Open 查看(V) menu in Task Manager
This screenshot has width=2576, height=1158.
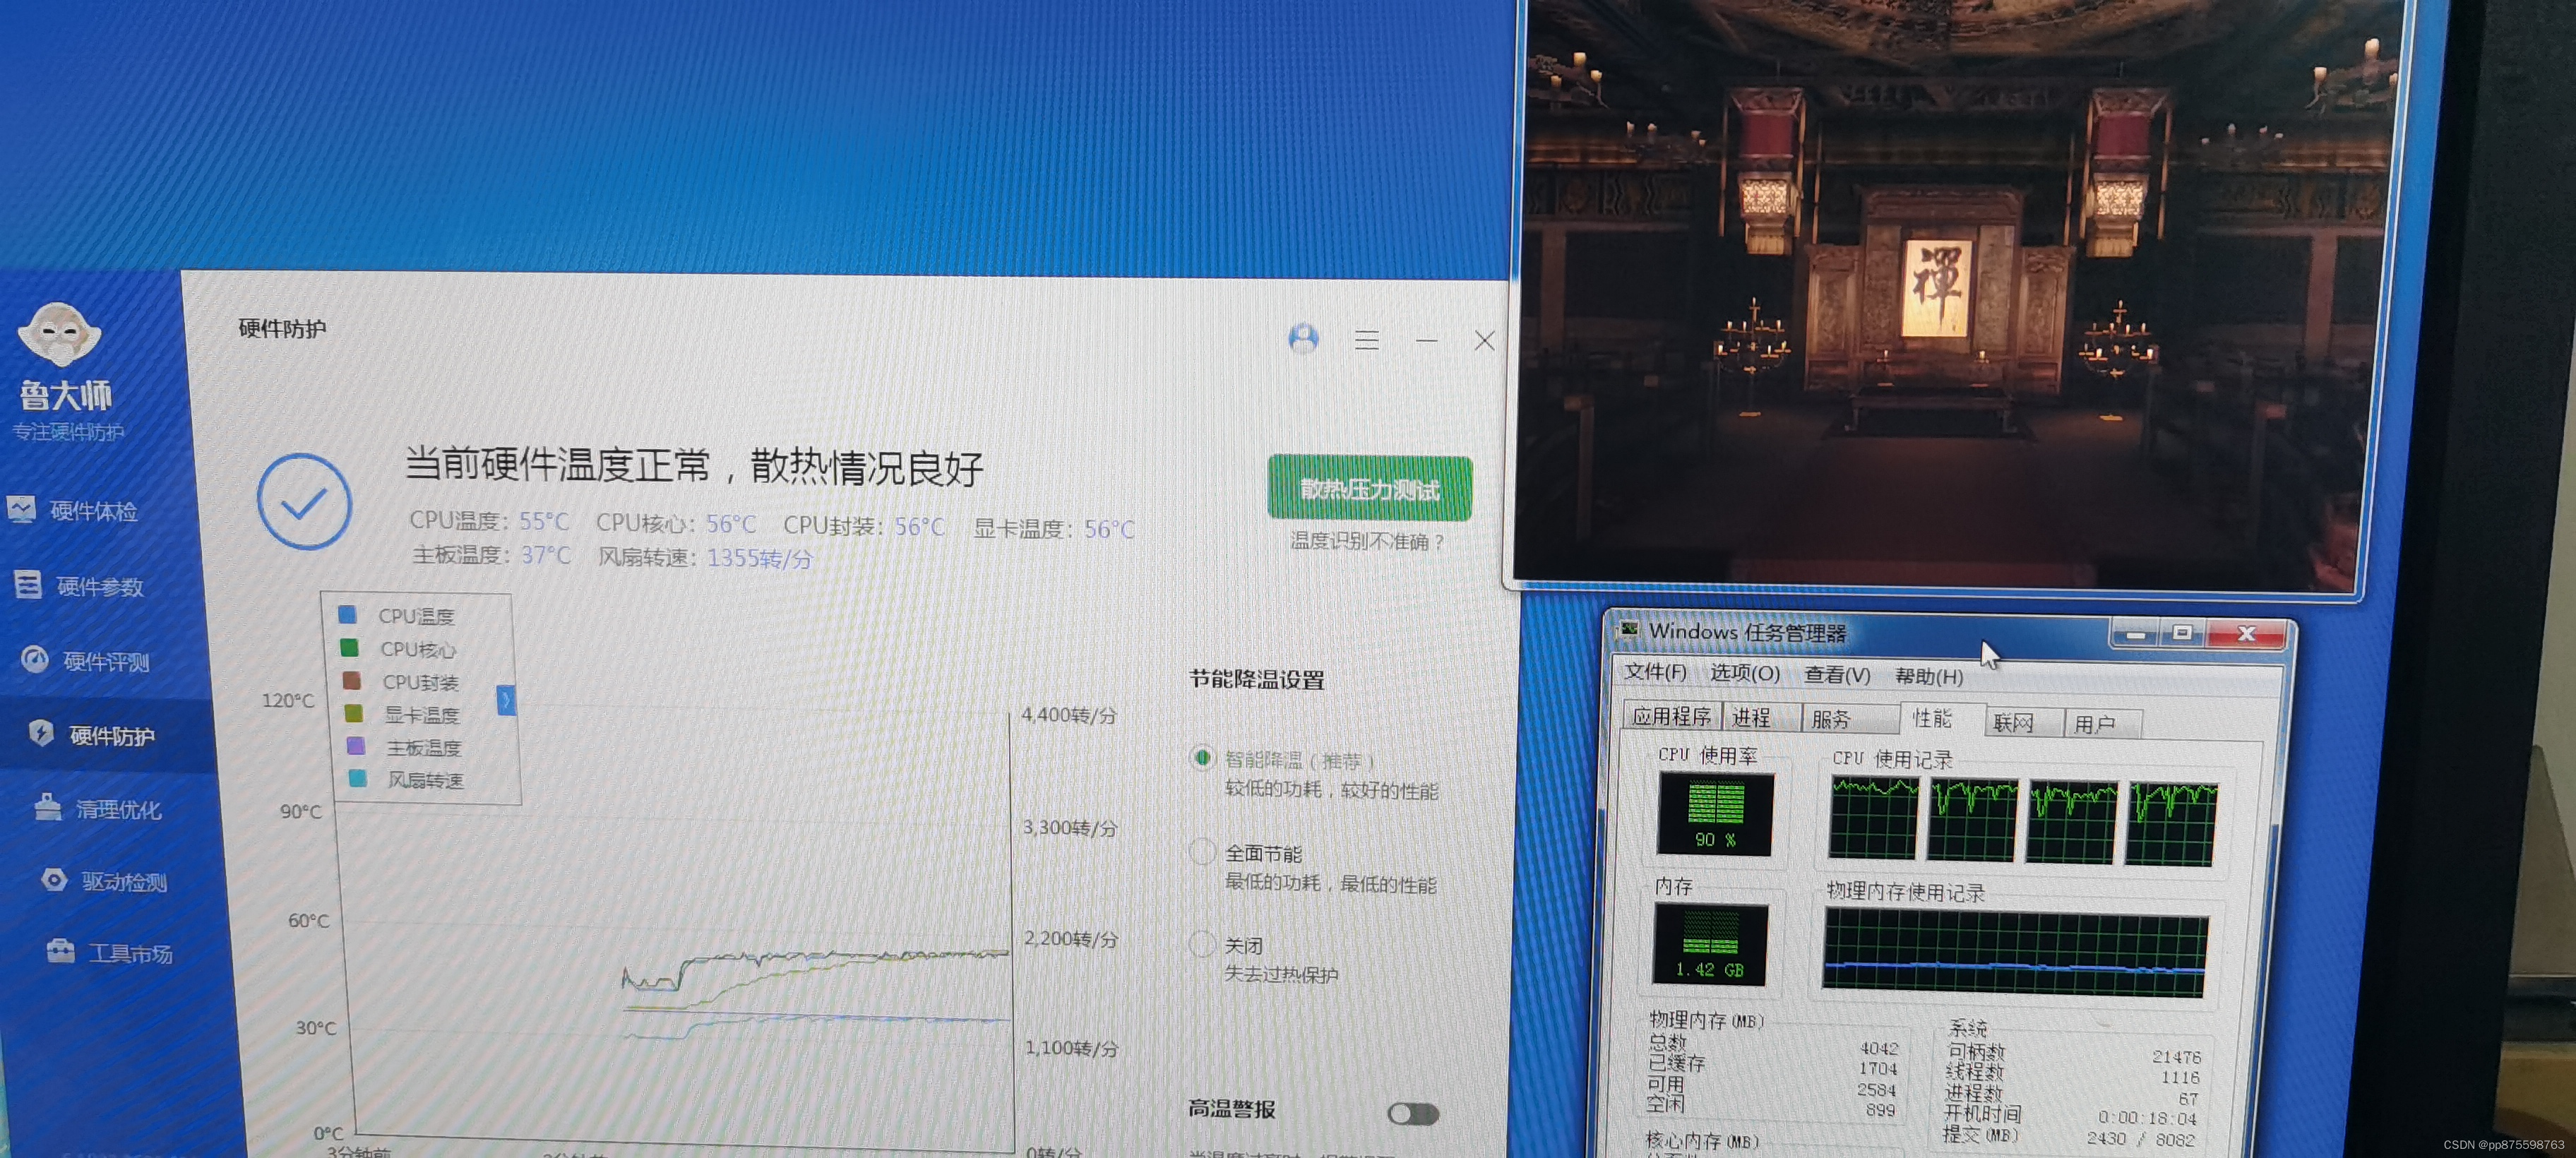pos(1836,675)
